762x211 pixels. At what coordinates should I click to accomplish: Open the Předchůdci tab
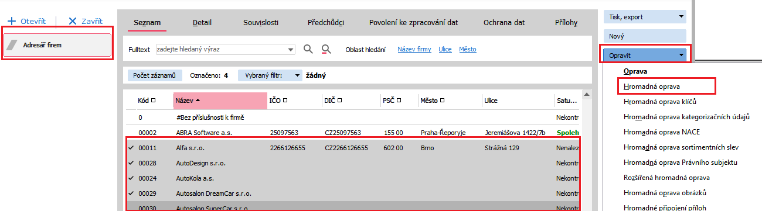pyautogui.click(x=325, y=23)
